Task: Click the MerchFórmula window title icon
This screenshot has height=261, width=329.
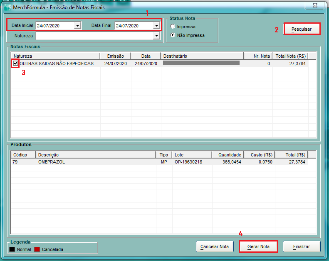Action: pos(7,7)
